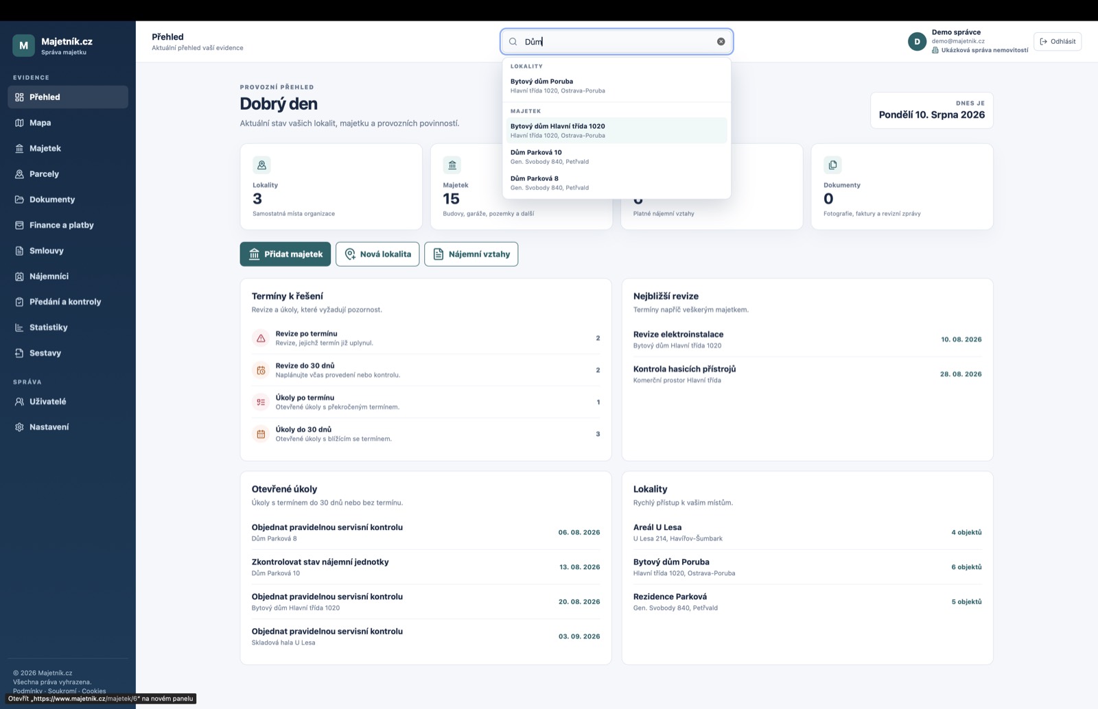Clear the search field with the X icon
The height and width of the screenshot is (709, 1098).
(721, 42)
